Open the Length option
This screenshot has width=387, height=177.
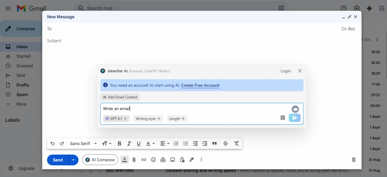177,119
